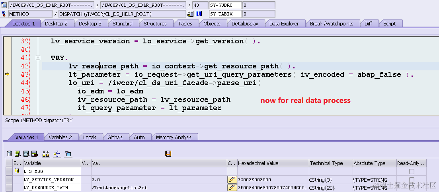Click the /TextLanguageListSet value cell
Image resolution: width=439 pixels, height=192 pixels.
coord(159,188)
